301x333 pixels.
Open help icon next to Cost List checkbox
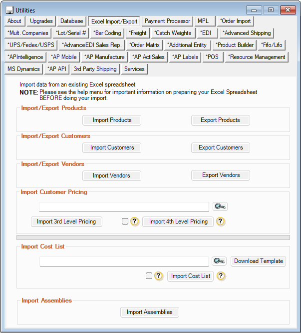(158, 276)
